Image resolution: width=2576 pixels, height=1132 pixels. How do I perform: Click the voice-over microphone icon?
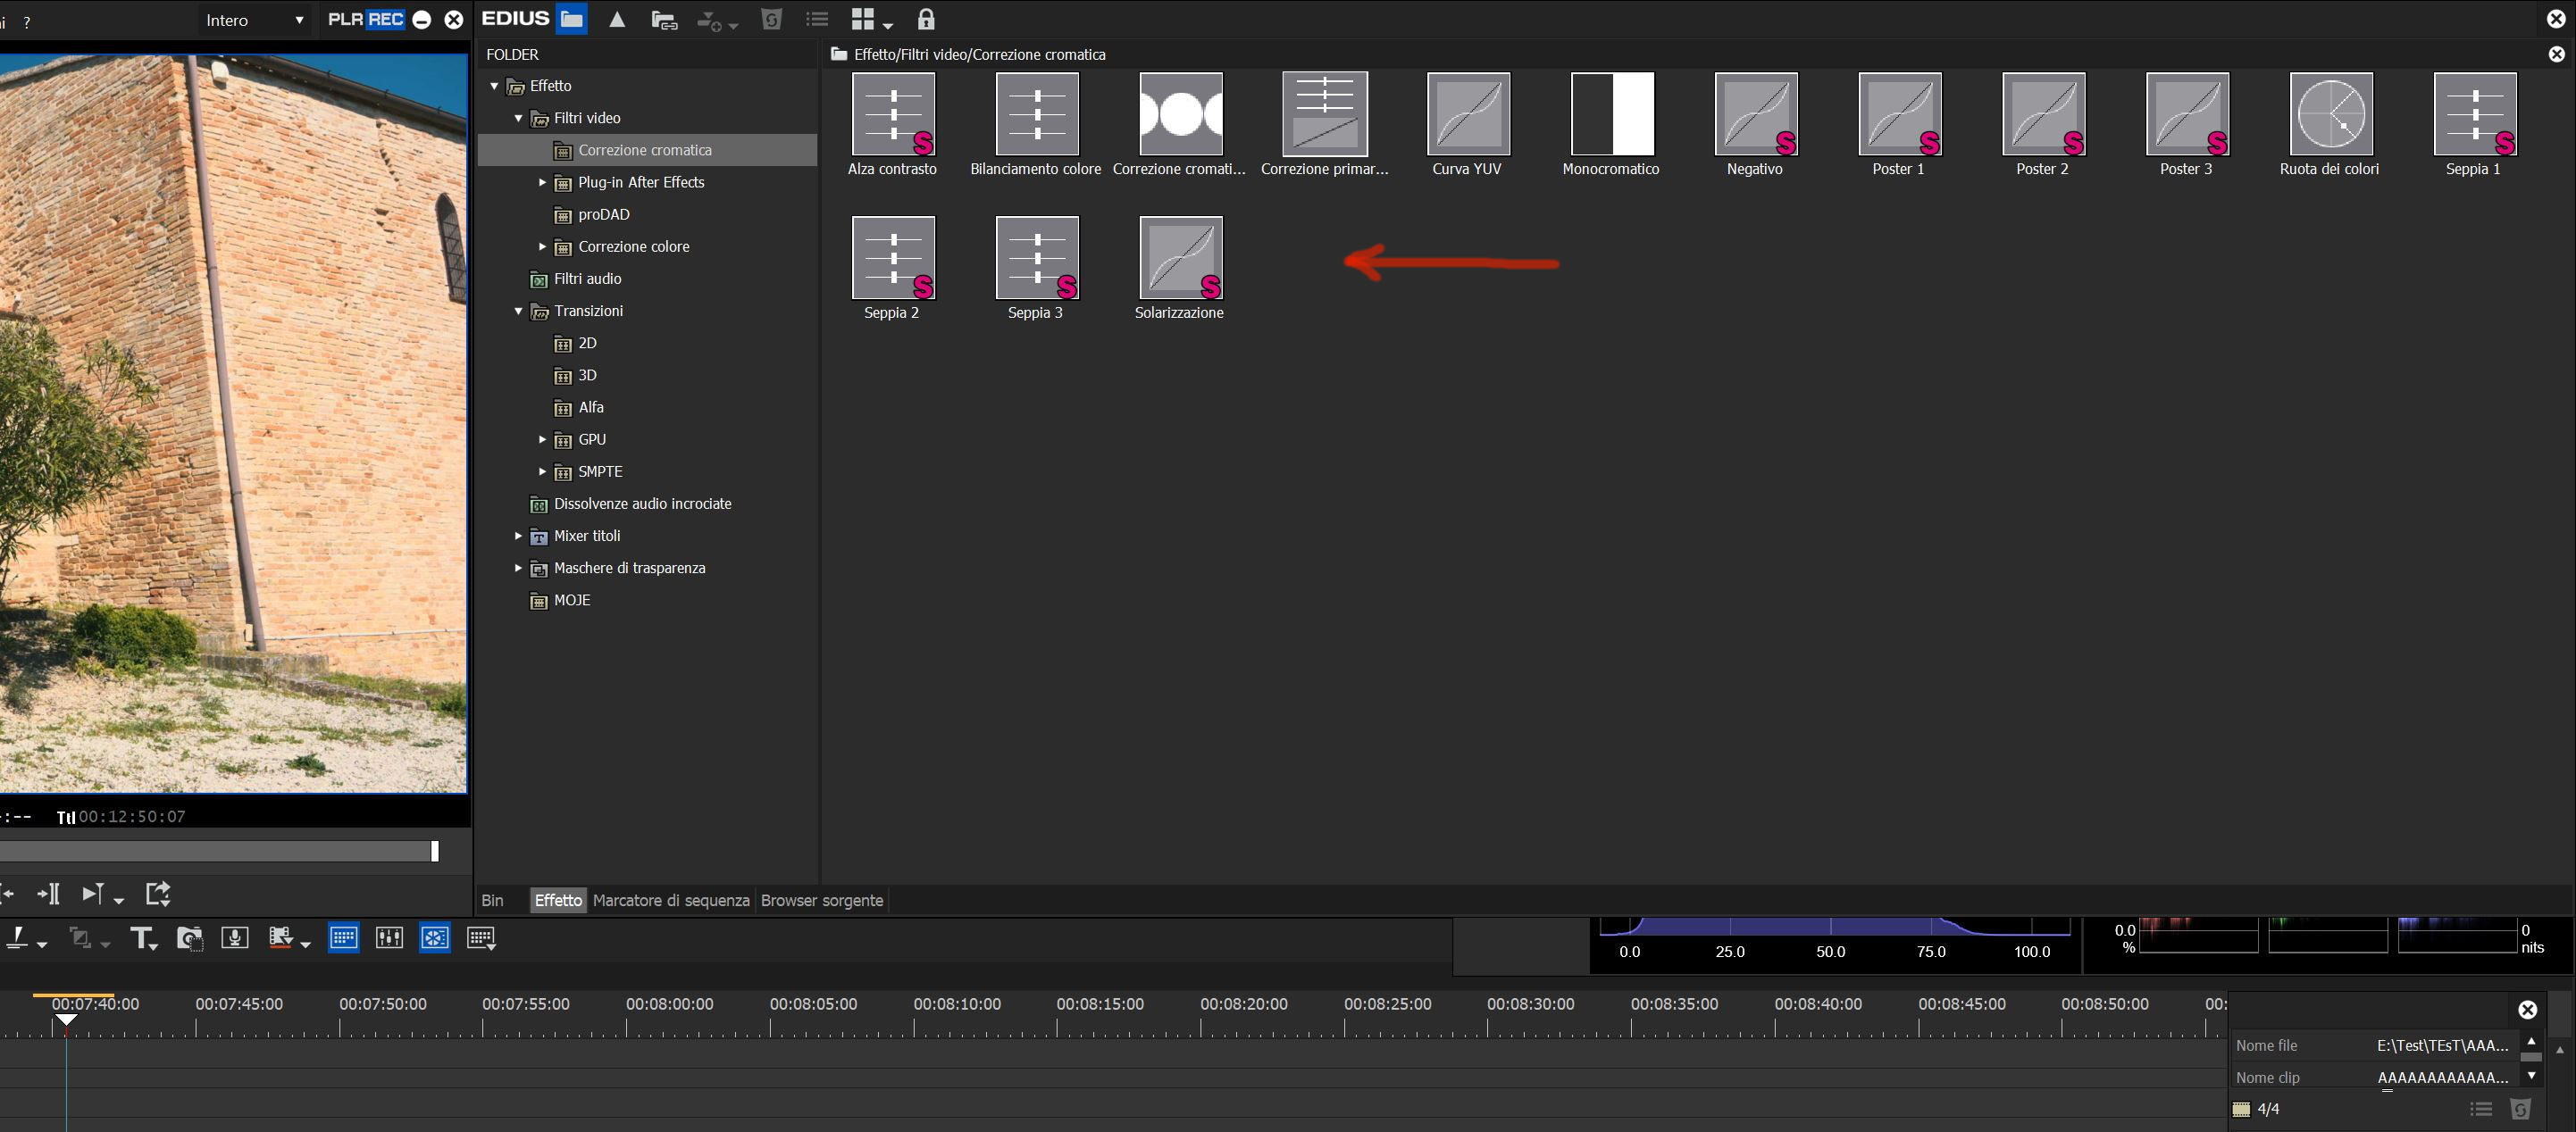pos(235,938)
